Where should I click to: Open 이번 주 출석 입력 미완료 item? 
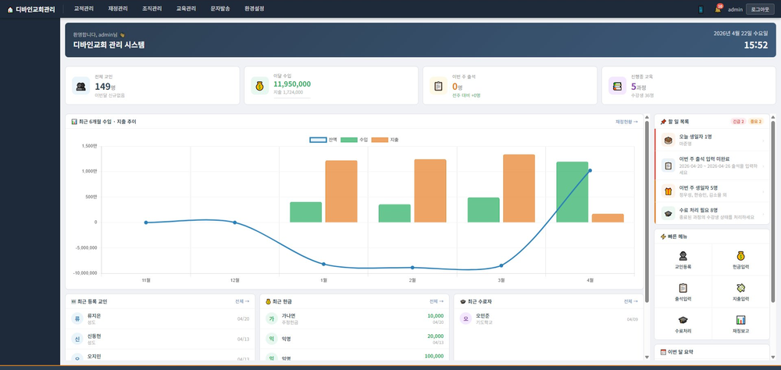pos(711,165)
